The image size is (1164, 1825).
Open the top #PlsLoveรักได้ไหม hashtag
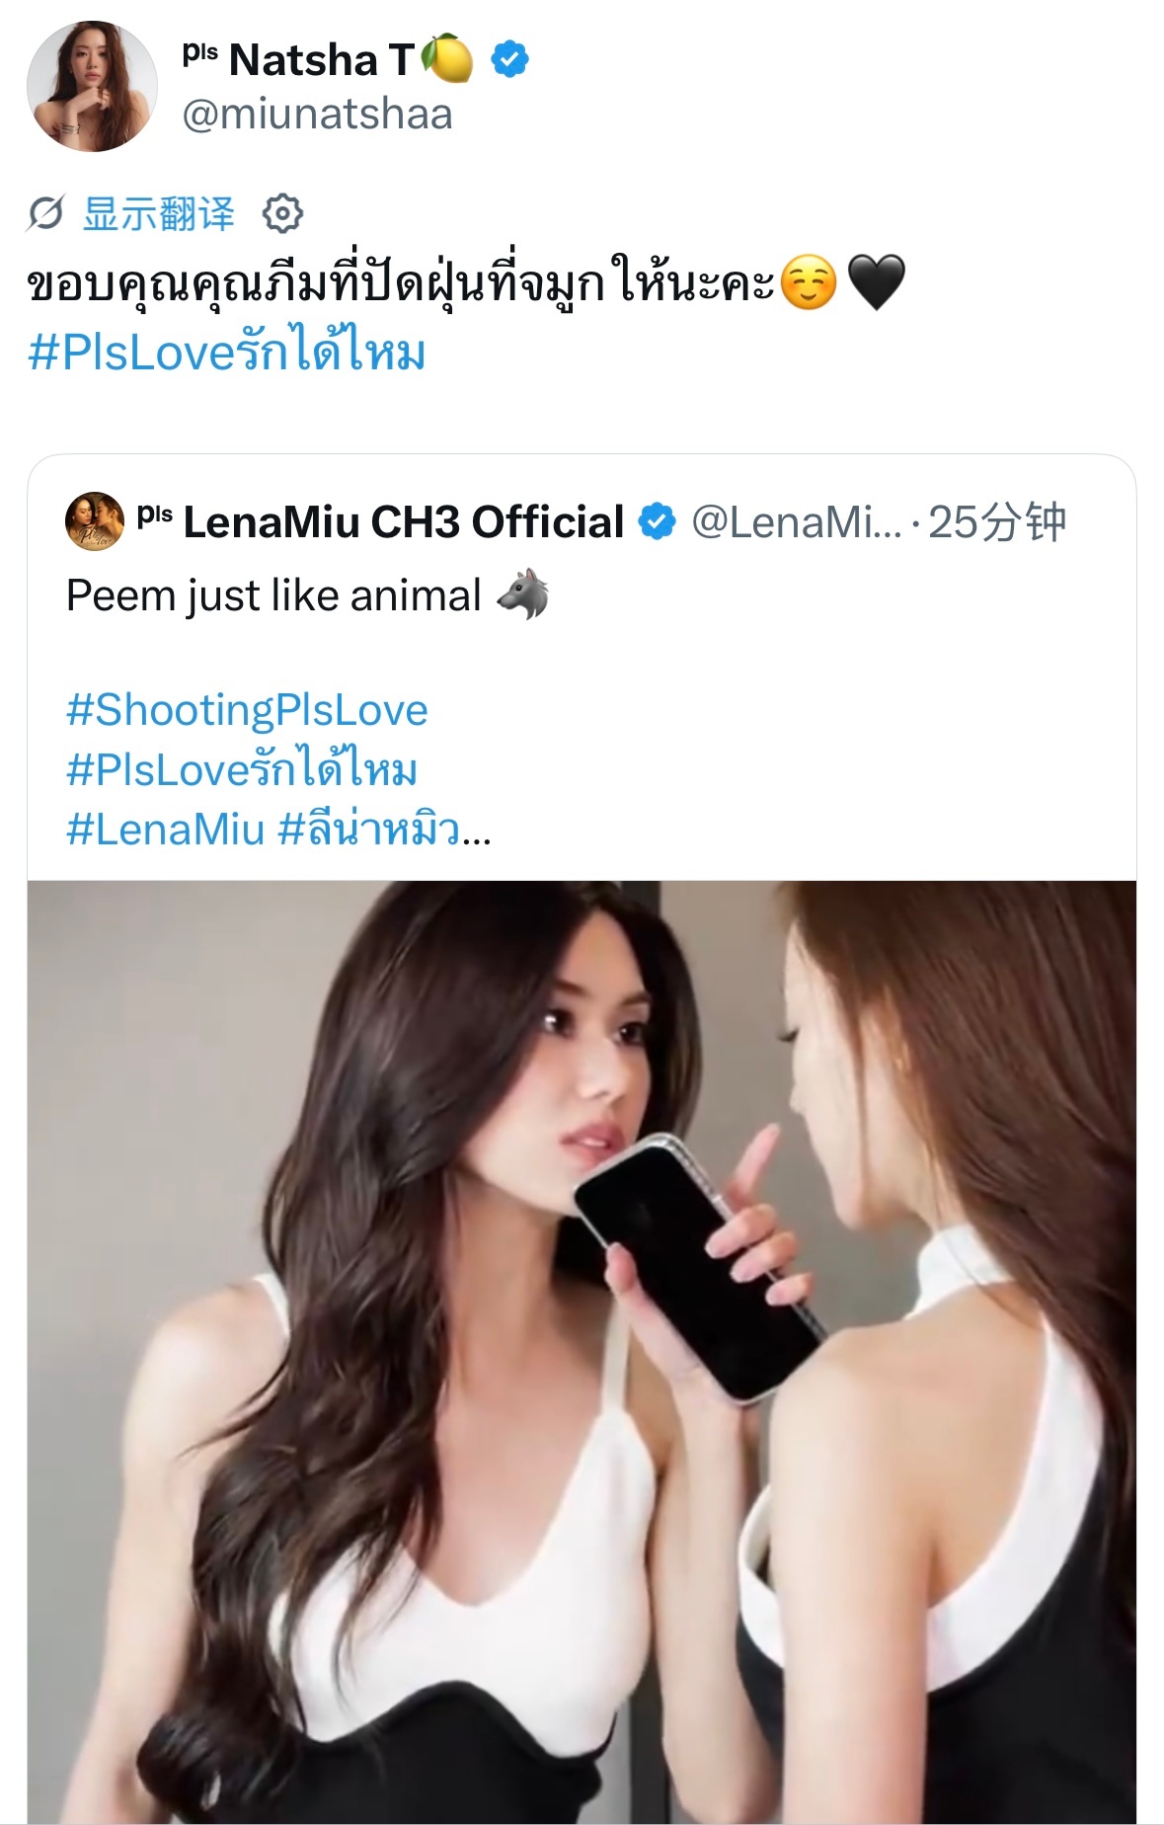[226, 352]
